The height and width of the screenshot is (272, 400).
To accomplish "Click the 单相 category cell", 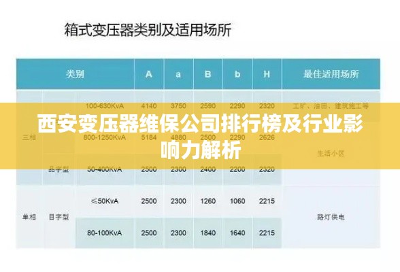I will (29, 217).
